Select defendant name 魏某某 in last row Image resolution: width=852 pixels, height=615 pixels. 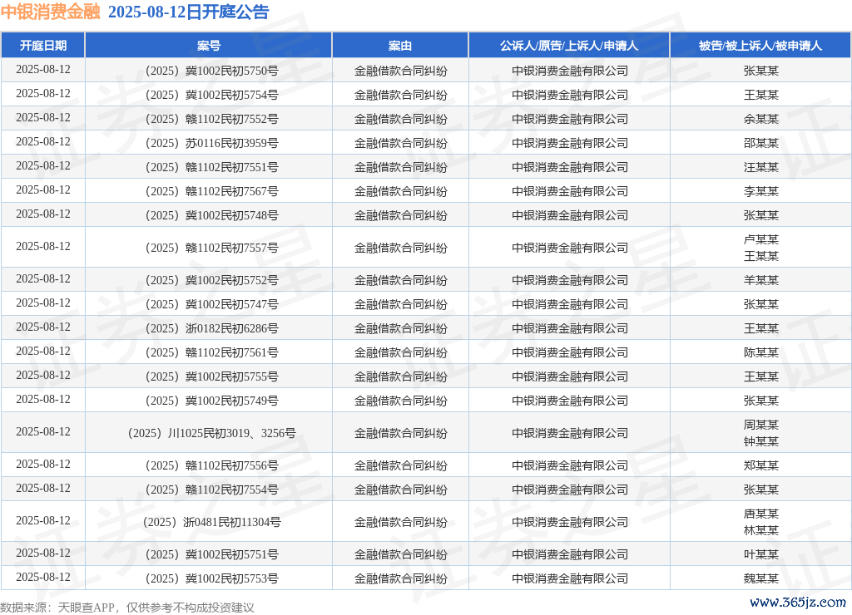760,579
